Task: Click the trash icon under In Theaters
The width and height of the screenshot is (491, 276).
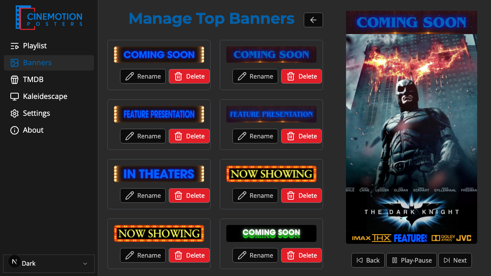Action: point(178,195)
